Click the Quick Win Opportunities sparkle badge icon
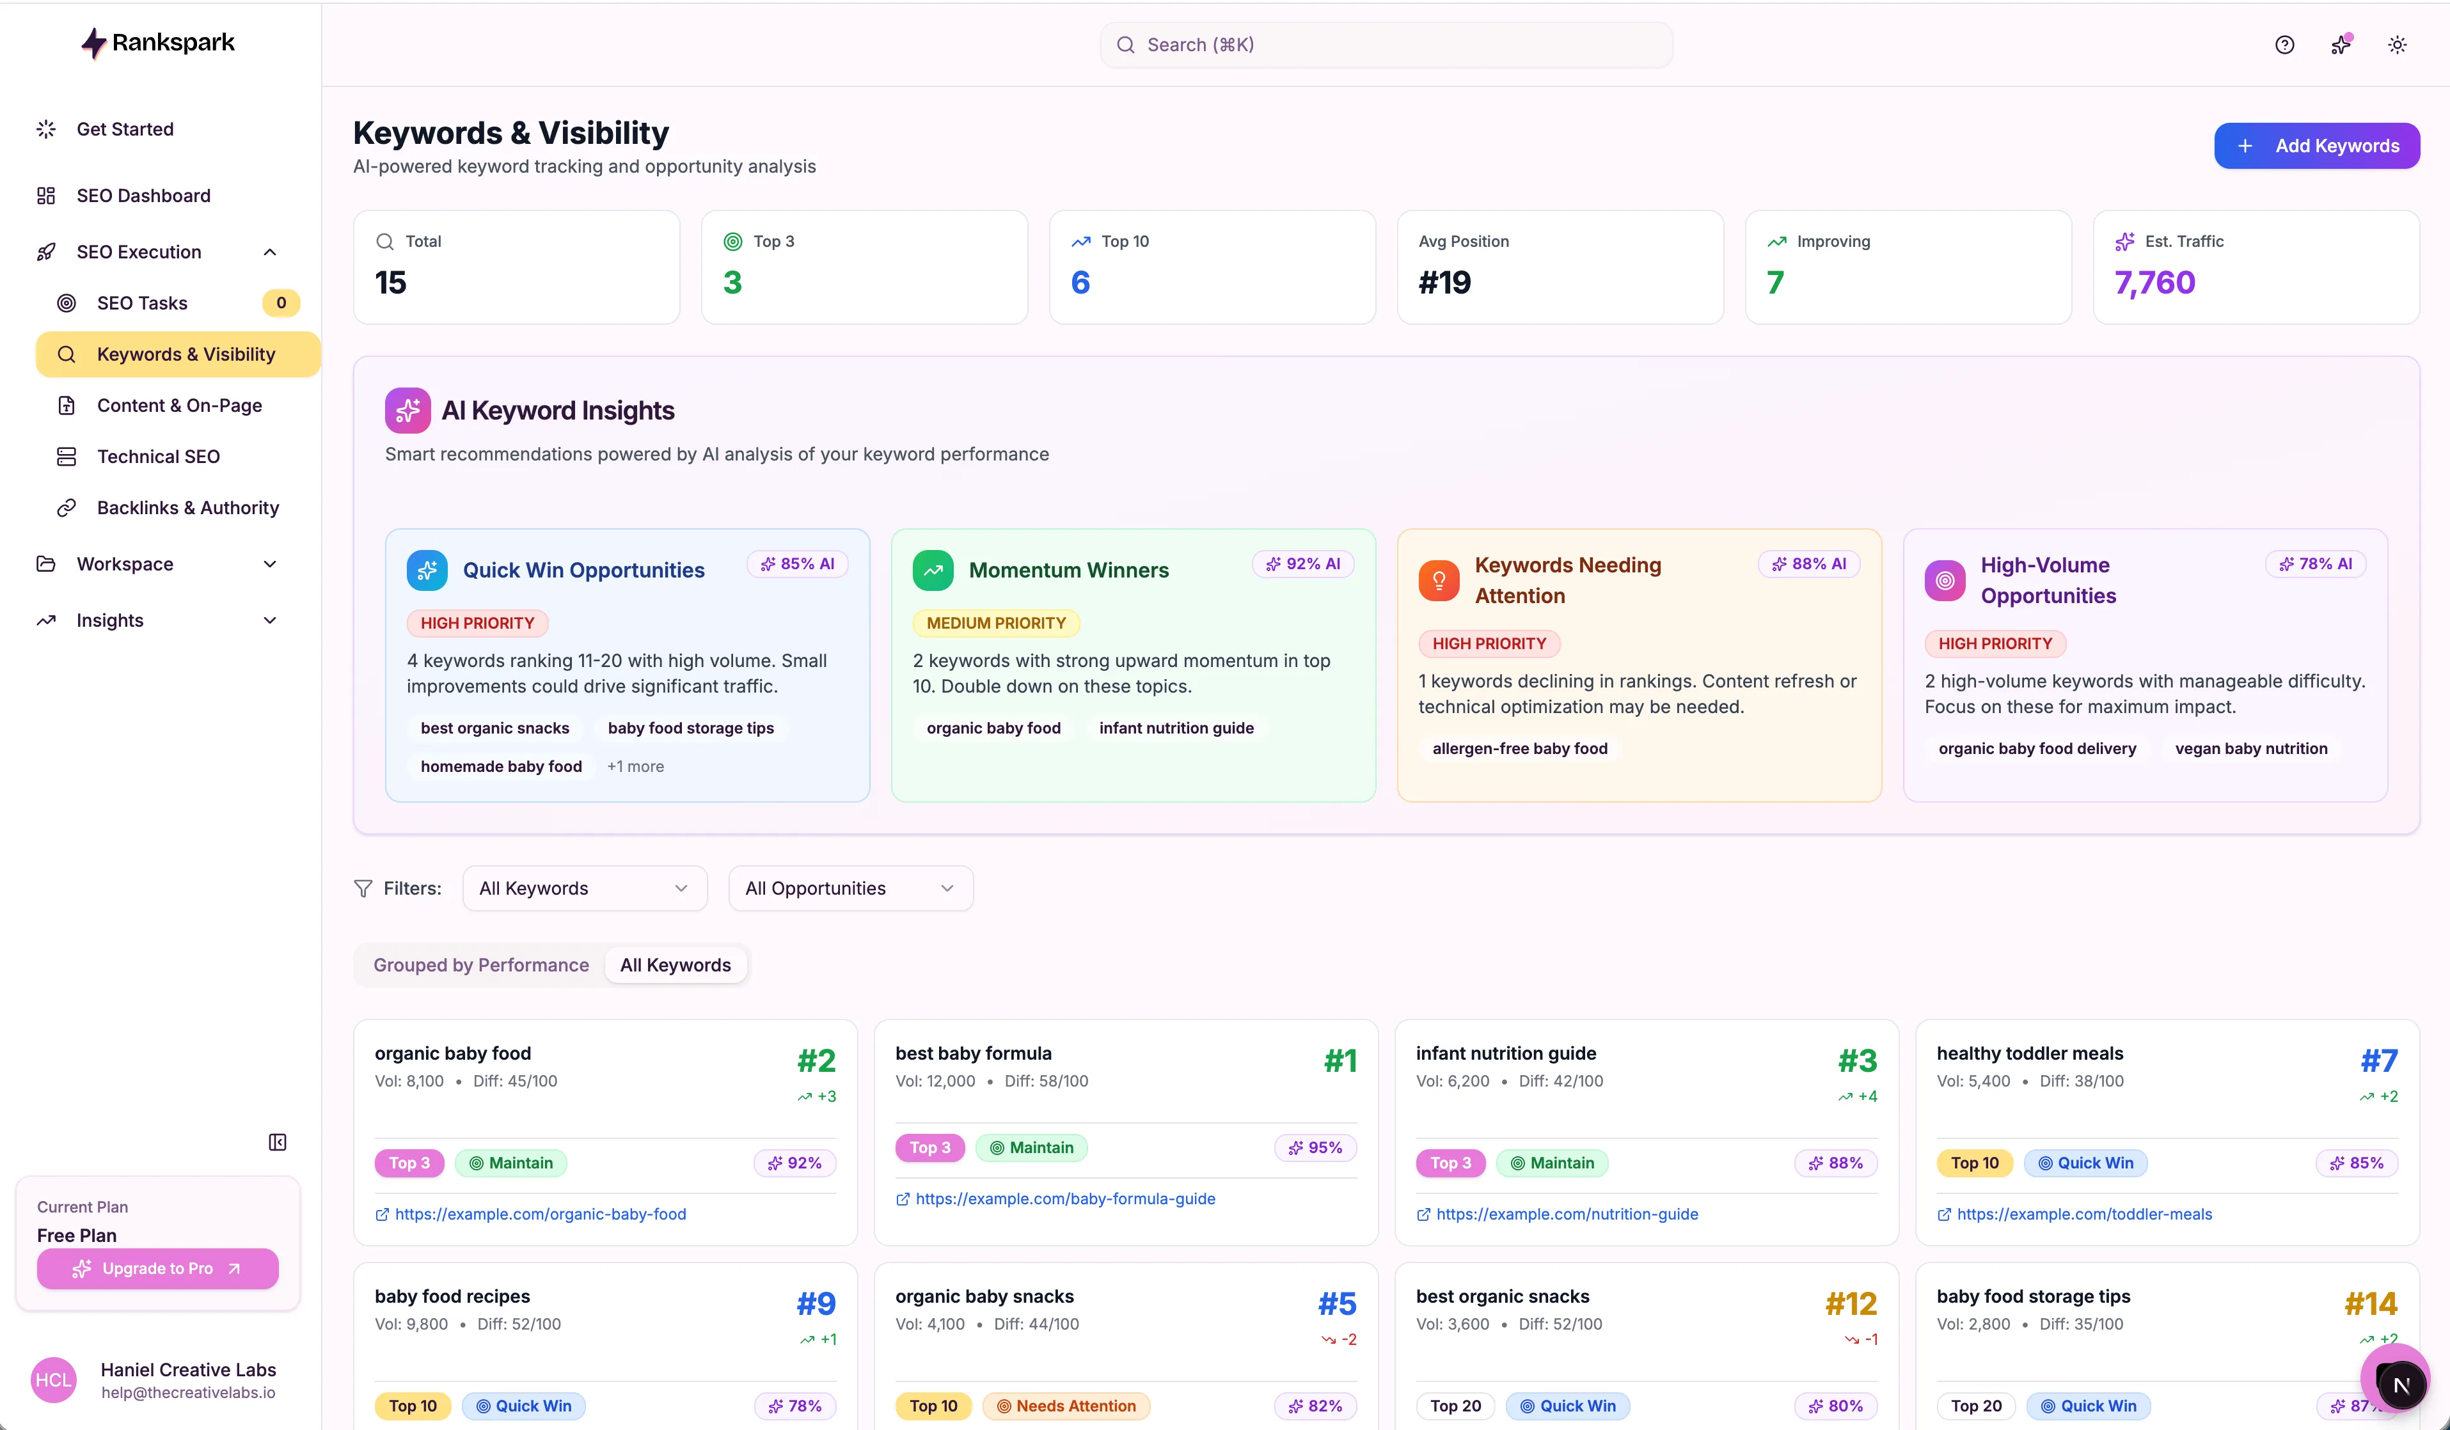The width and height of the screenshot is (2450, 1430). pyautogui.click(x=427, y=570)
